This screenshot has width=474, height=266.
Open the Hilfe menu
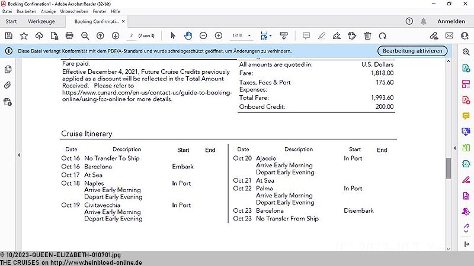(x=115, y=11)
